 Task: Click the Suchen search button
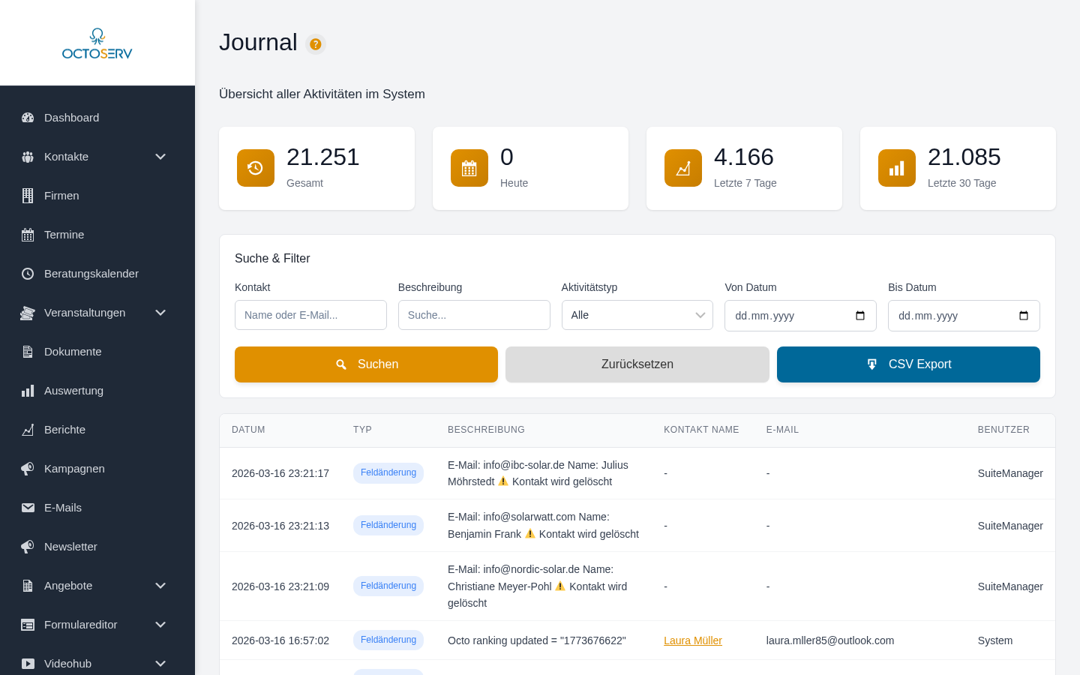(366, 364)
